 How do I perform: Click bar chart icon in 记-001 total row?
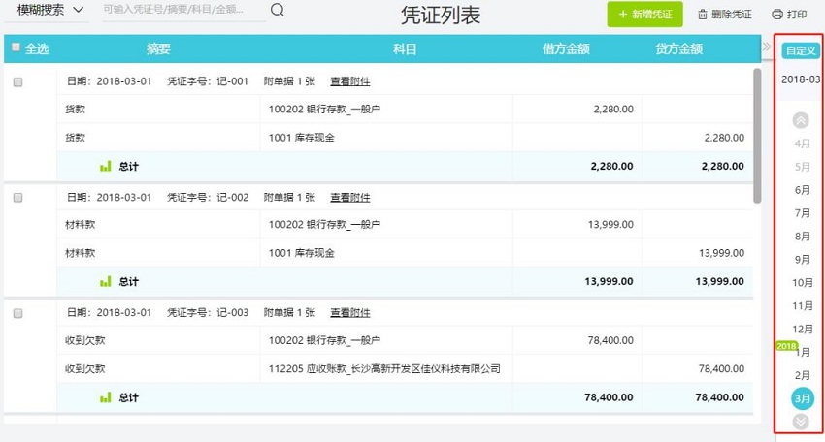tap(106, 166)
